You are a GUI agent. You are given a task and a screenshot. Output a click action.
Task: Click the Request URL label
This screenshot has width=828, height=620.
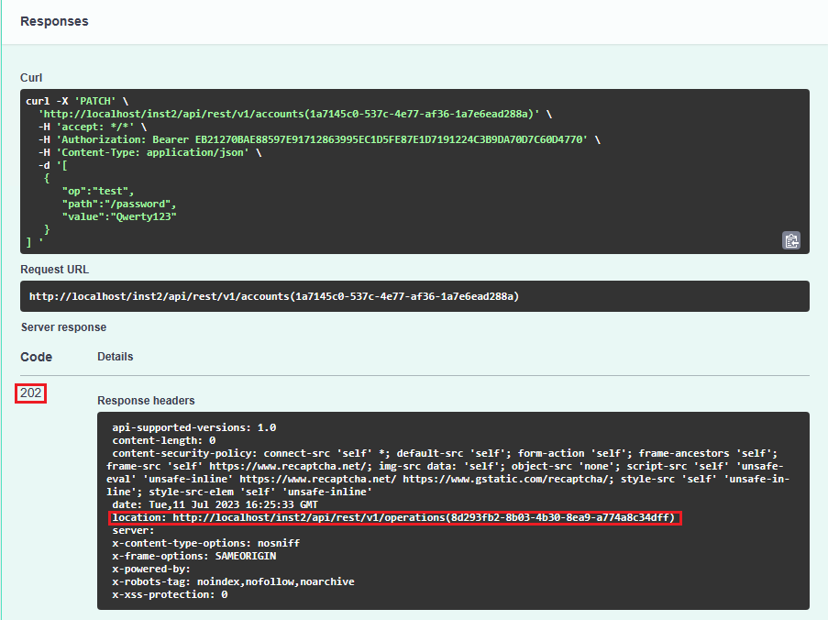pos(54,270)
